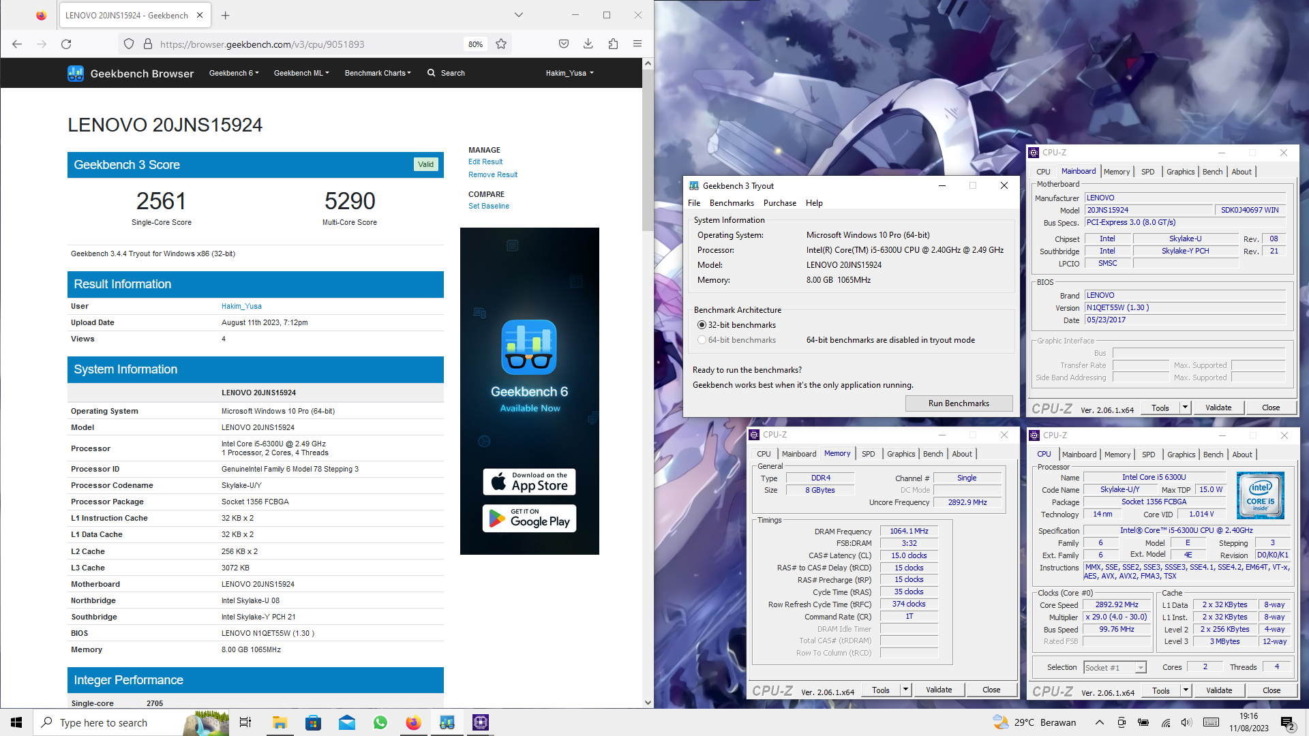The width and height of the screenshot is (1309, 736).
Task: Open Firefox downloads panel
Action: [588, 44]
